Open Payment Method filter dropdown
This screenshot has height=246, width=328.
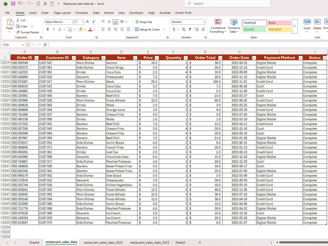tap(300, 58)
